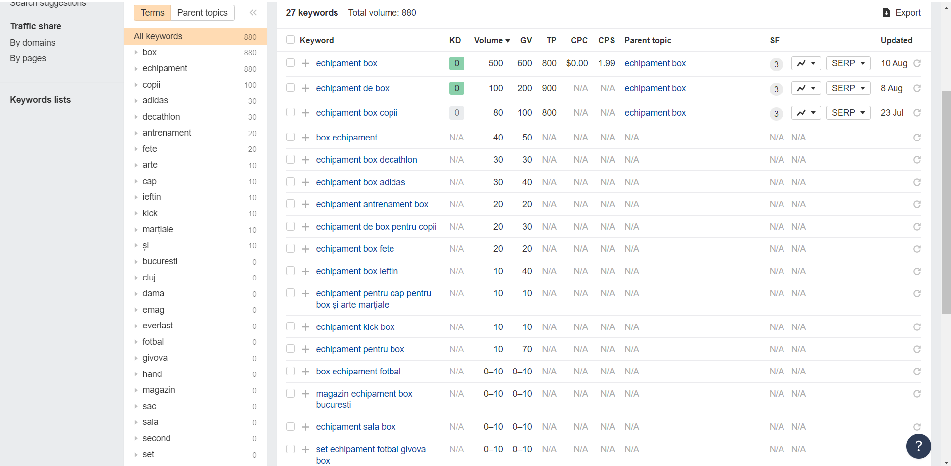Sort table by Volume column header
Image resolution: width=951 pixels, height=466 pixels.
point(492,40)
